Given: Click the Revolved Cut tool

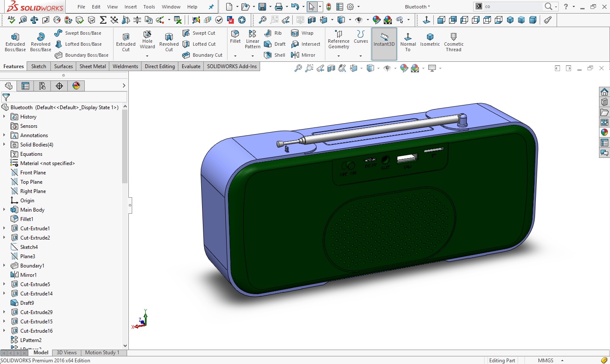Looking at the screenshot, I should click(x=169, y=41).
